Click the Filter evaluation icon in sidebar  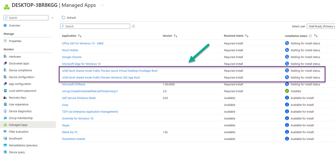5,132
